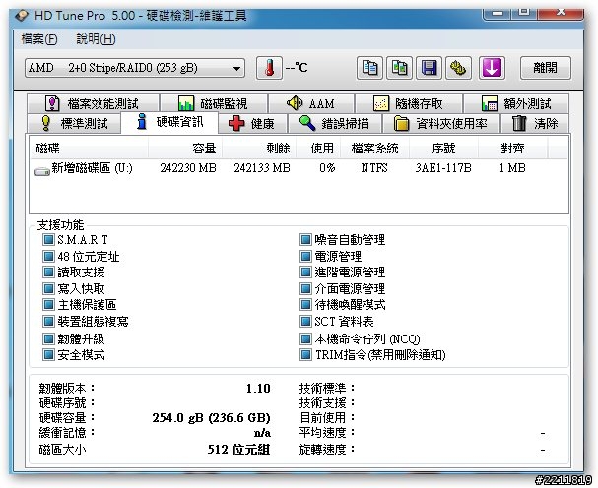The height and width of the screenshot is (488, 598).
Task: Click the 序號 column header
Action: click(443, 148)
